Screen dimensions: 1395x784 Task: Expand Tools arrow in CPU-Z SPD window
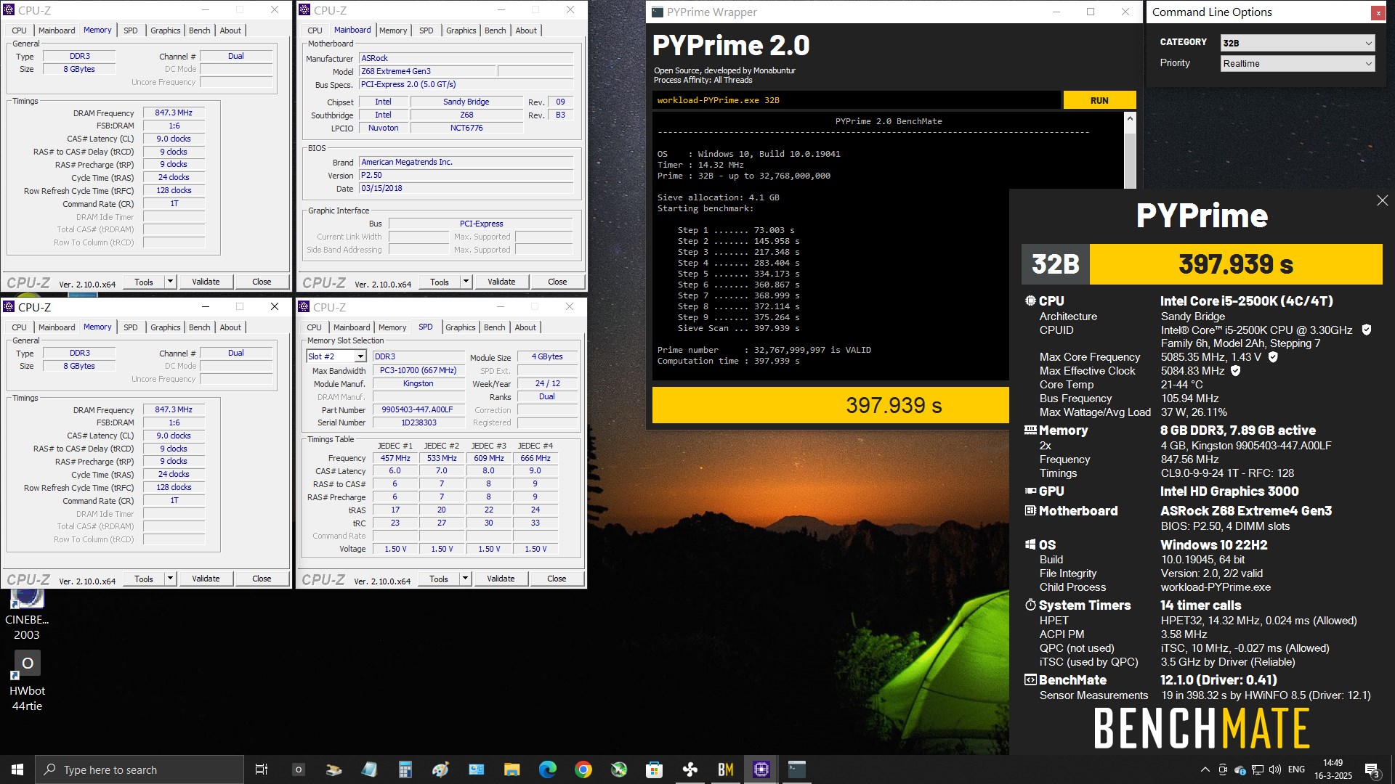466,579
